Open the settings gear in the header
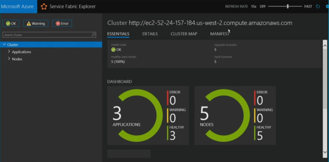 [x=327, y=7]
